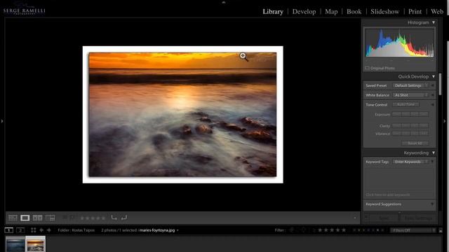Expand Keyword Suggestions section

(x=432, y=204)
